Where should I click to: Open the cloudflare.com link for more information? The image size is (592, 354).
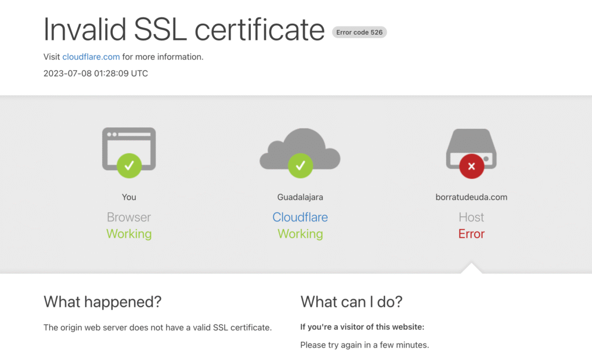pos(91,57)
